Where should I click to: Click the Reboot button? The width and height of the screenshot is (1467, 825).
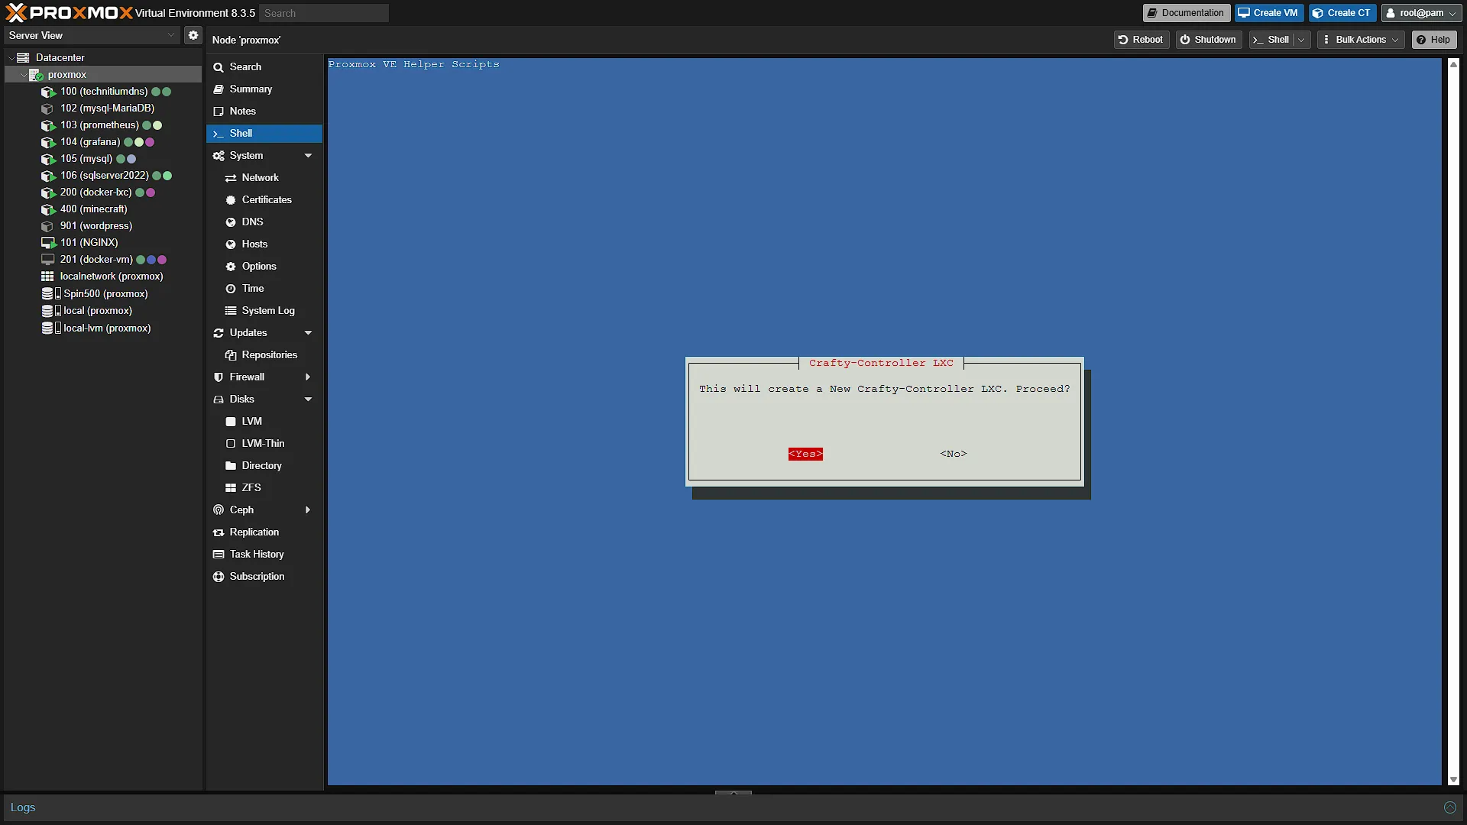1141,40
